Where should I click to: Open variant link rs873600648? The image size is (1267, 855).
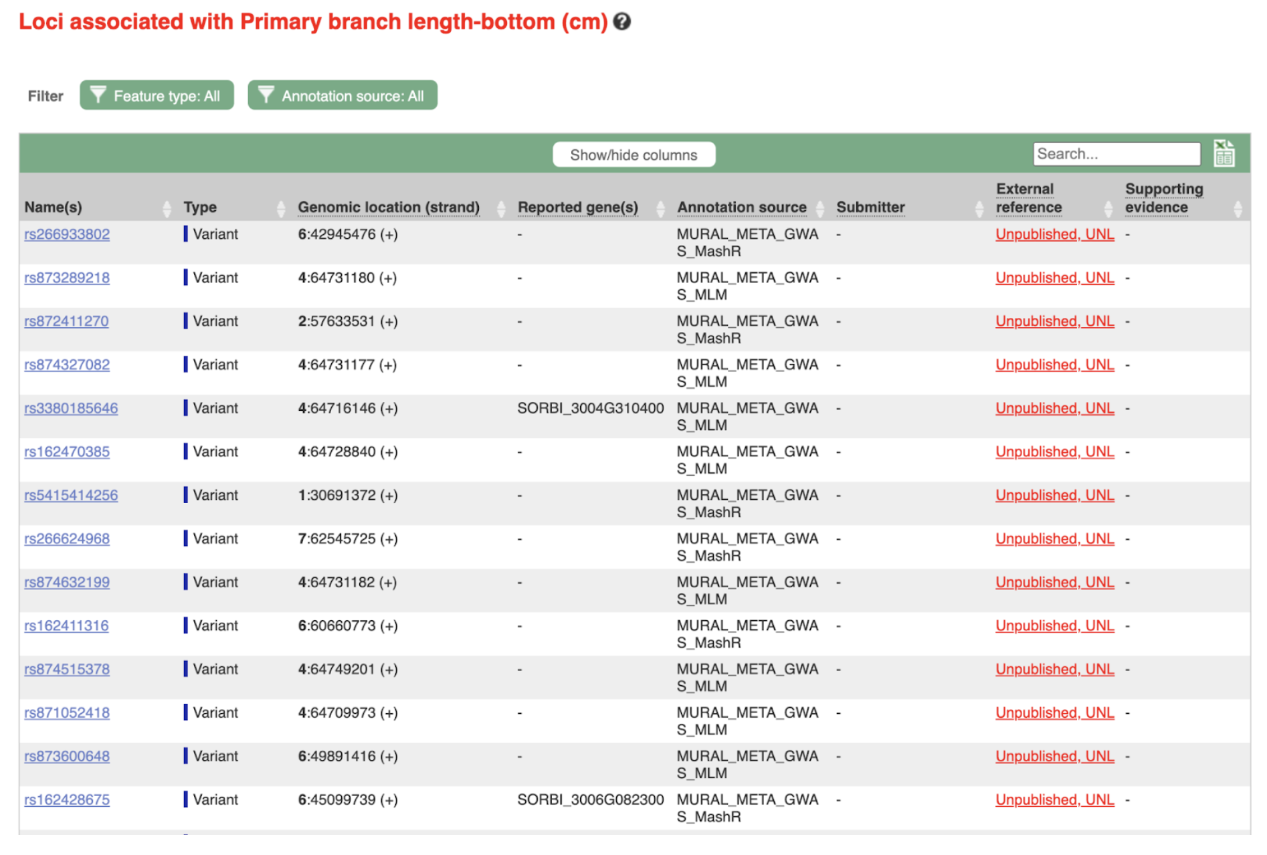pyautogui.click(x=67, y=756)
